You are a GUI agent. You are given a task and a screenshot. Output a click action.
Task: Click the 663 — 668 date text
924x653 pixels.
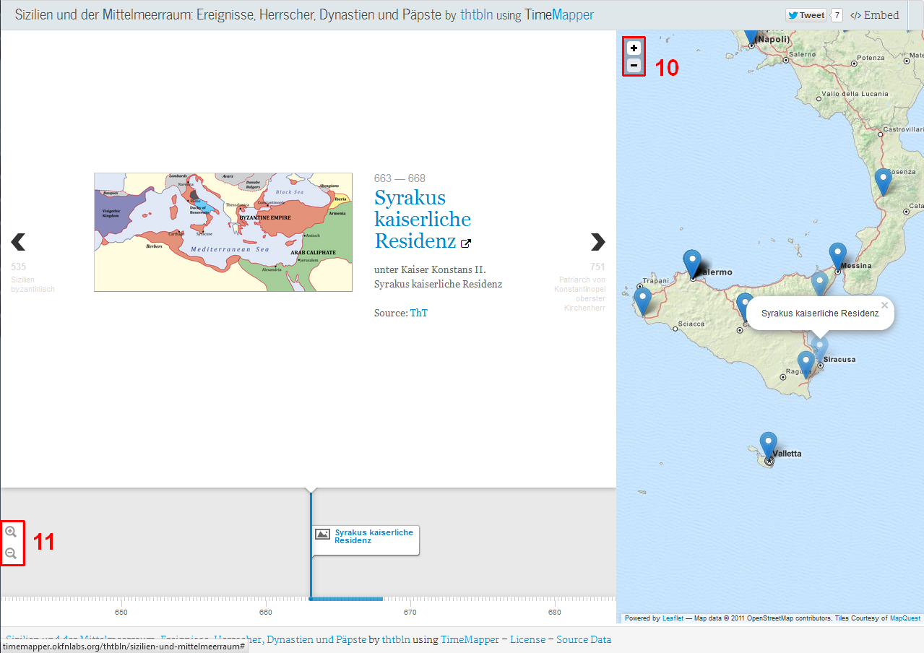400,178
